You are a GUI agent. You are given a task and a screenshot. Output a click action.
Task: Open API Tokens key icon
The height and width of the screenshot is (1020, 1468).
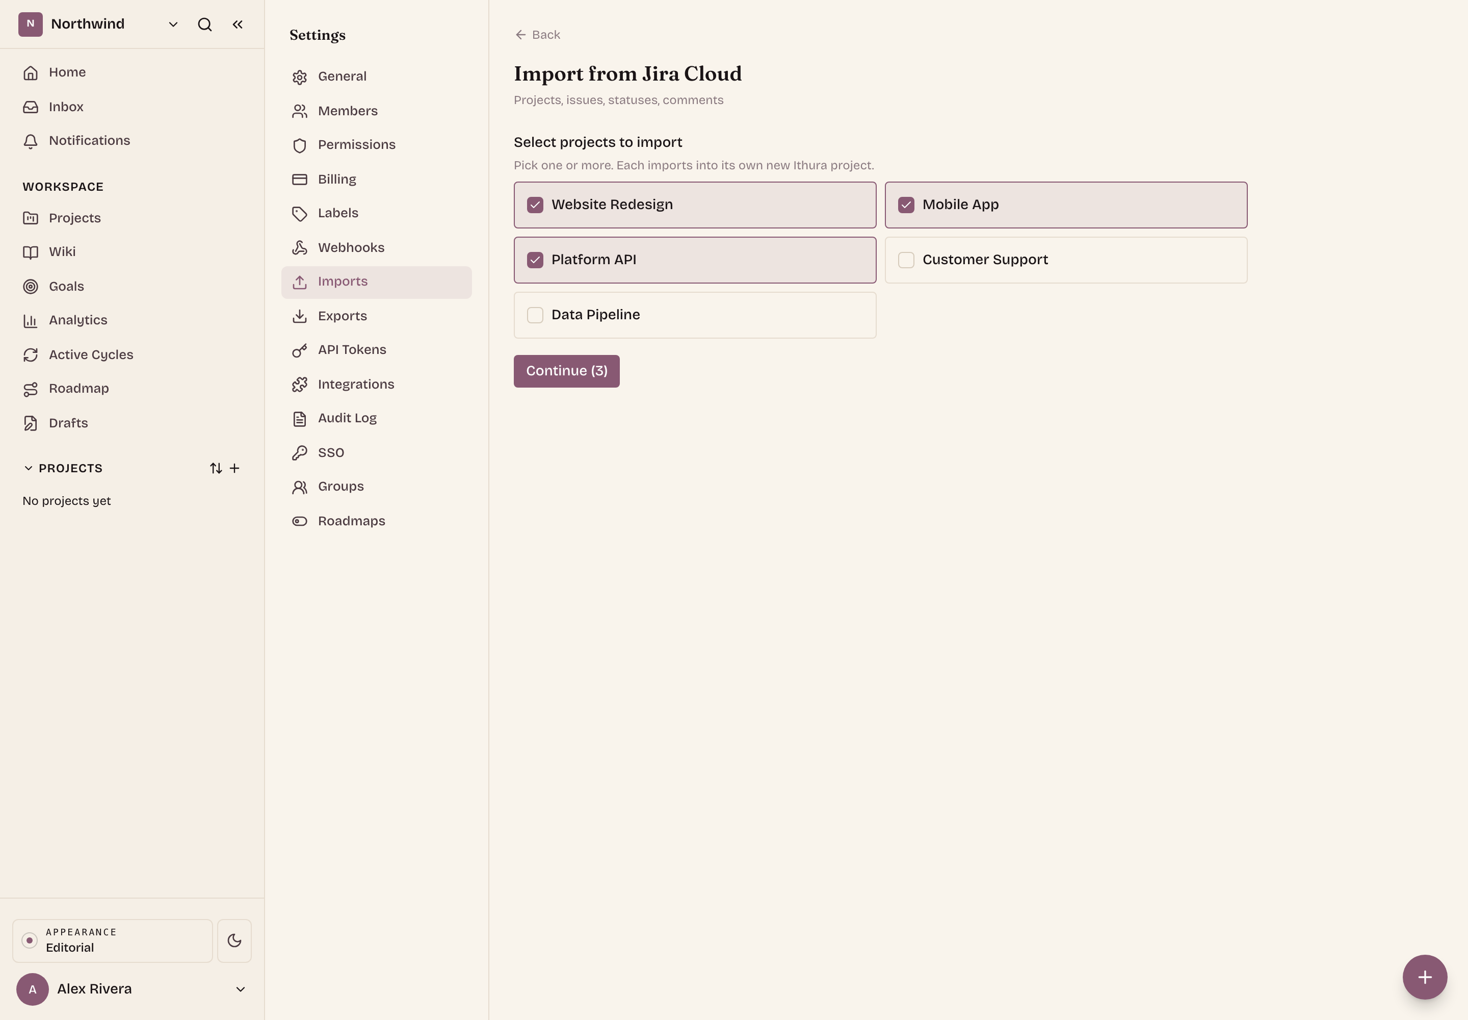point(300,350)
